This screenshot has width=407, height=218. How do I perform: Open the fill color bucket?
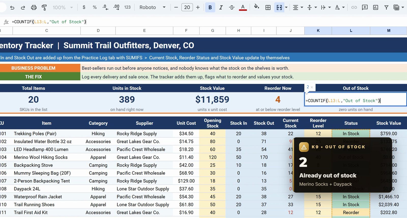click(256, 7)
